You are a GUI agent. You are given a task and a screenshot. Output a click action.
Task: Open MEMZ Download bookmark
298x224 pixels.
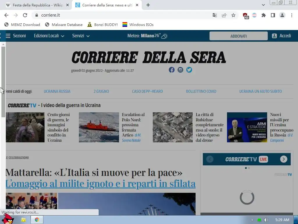[22, 24]
